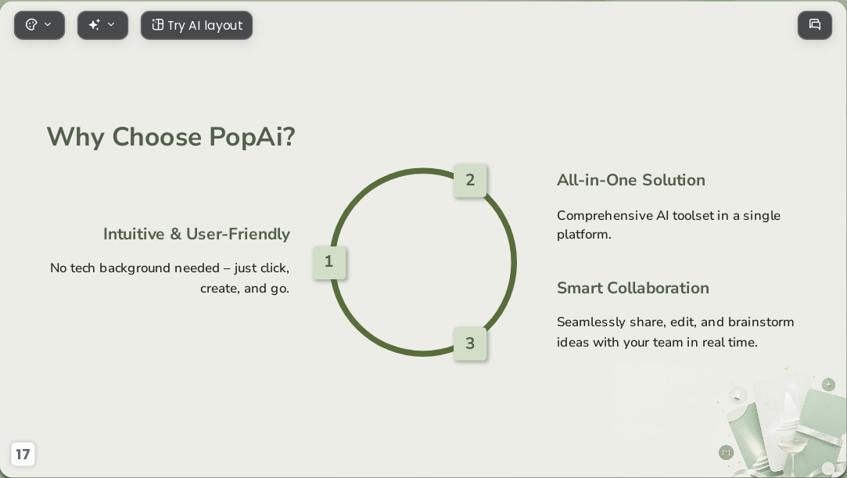
Task: Select the numbered square marker 2
Action: (x=470, y=181)
